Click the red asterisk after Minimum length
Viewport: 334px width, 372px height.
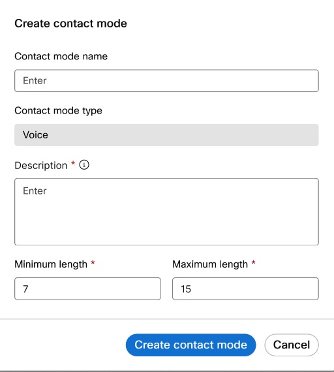93,262
